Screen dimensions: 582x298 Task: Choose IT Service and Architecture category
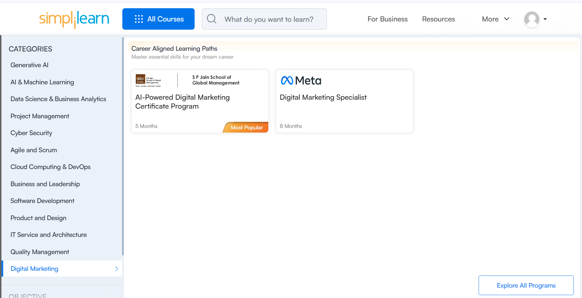tap(49, 235)
